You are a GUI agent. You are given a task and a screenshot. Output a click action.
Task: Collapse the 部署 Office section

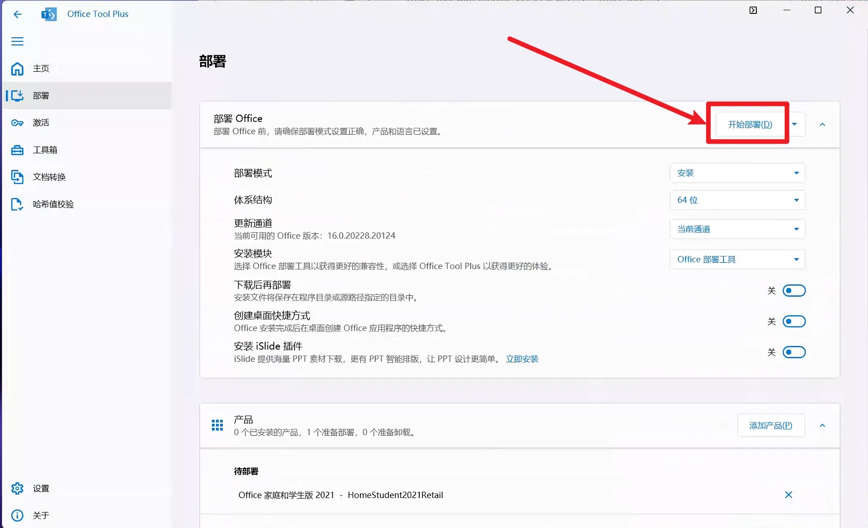(823, 124)
